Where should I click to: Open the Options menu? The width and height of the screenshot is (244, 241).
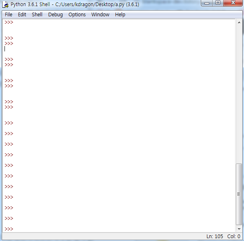click(77, 15)
